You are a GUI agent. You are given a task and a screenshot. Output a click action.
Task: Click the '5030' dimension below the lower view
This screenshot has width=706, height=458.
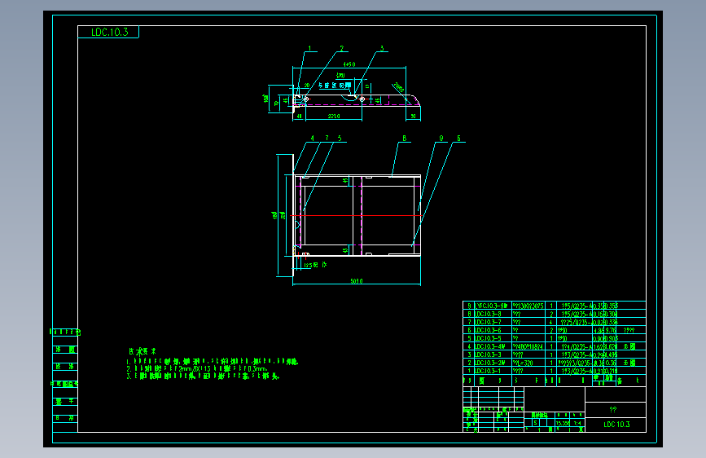click(356, 281)
